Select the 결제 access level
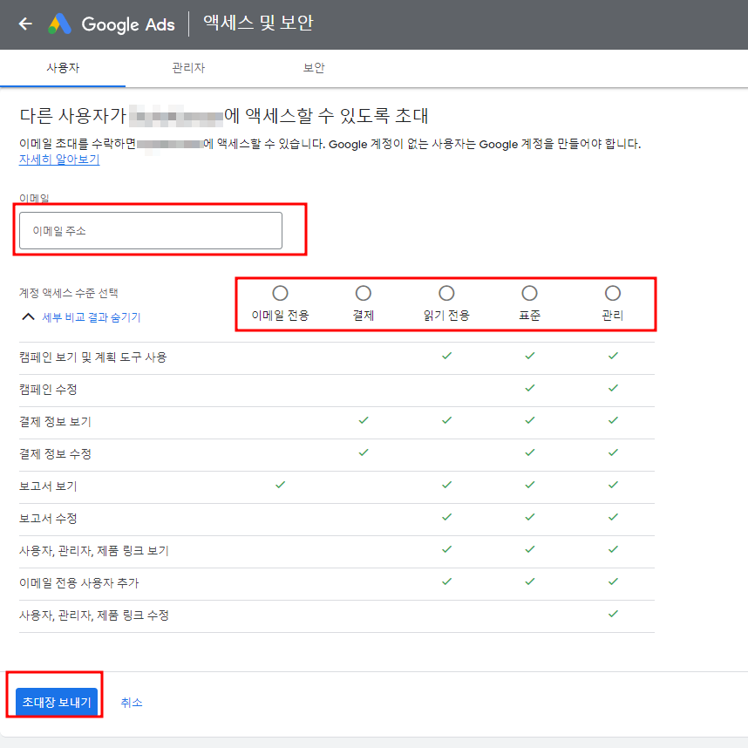This screenshot has width=748, height=748. click(364, 293)
